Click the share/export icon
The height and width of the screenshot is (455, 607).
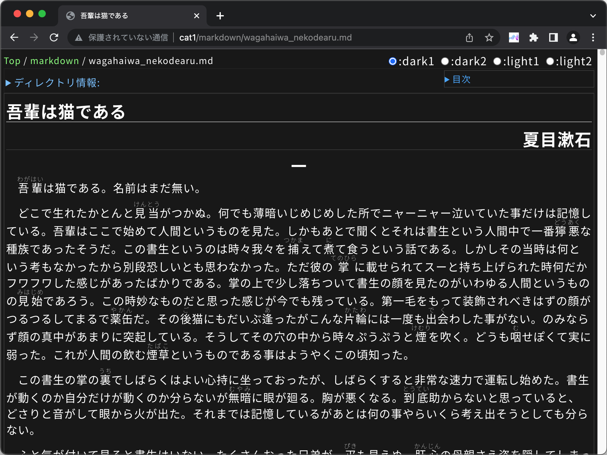pyautogui.click(x=469, y=38)
